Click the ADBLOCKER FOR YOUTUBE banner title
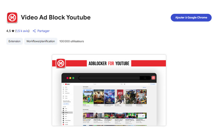216x138 pixels. (108, 64)
